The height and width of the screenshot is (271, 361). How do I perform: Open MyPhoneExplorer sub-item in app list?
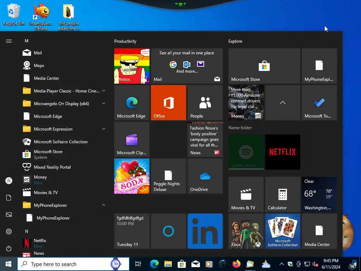tap(64, 218)
